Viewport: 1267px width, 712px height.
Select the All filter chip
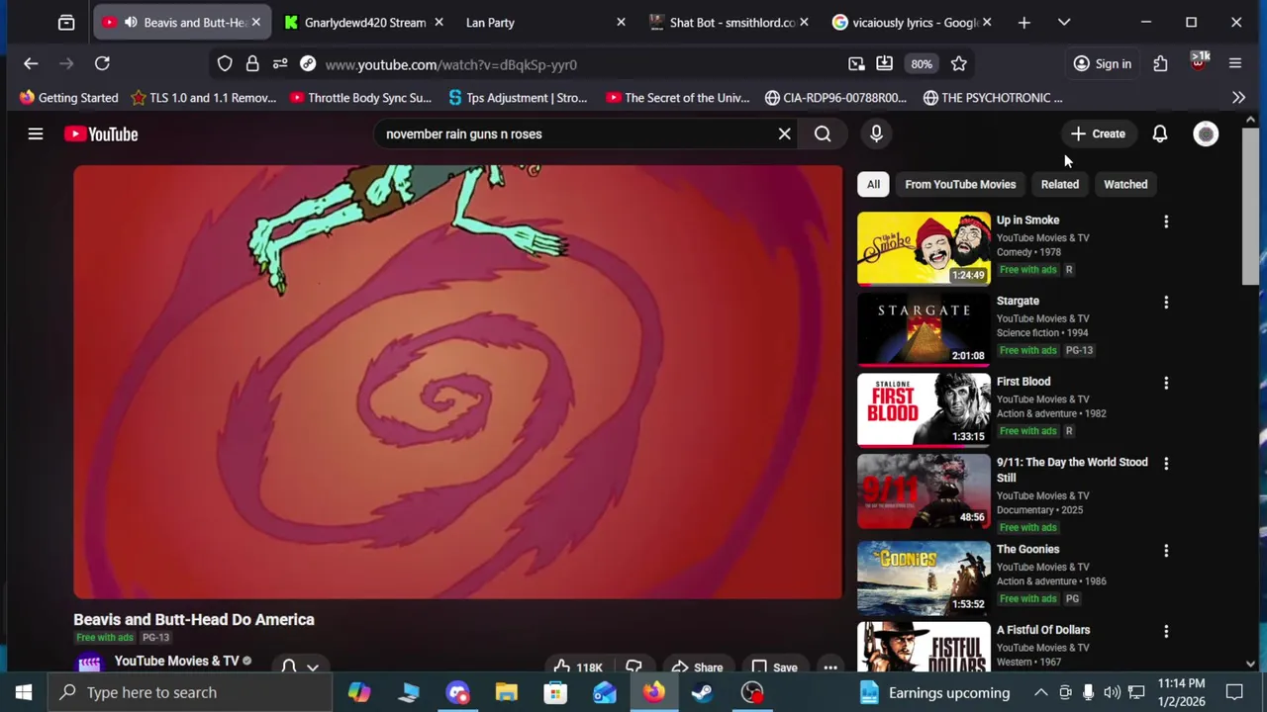point(873,184)
